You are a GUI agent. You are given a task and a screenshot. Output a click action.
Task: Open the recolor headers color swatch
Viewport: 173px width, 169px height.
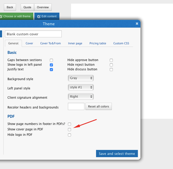[76, 106]
